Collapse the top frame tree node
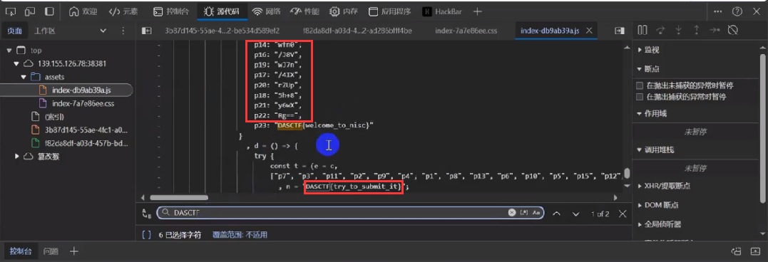The height and width of the screenshot is (262, 768). (9, 51)
